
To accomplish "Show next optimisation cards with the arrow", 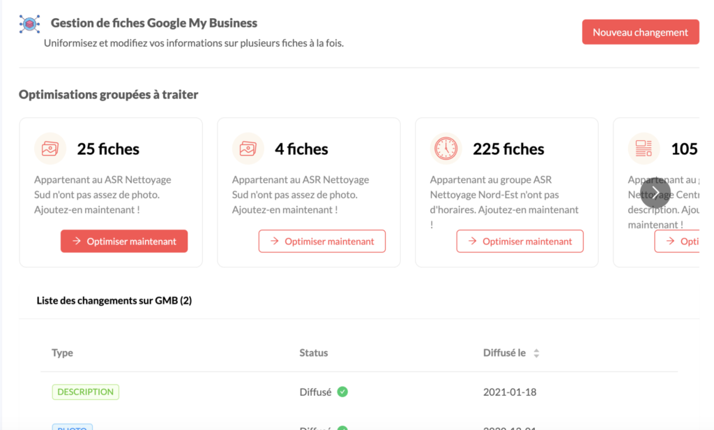I will [x=655, y=193].
